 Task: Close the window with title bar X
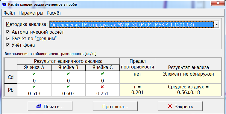coord(218,3)
